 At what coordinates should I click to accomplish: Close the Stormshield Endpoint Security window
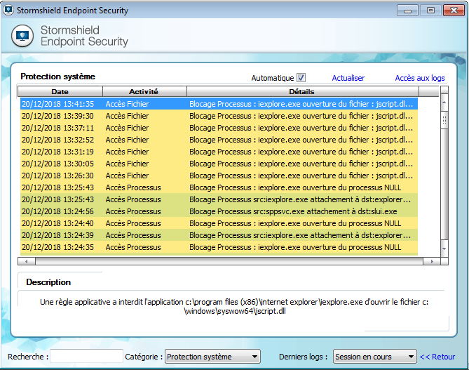pos(454,11)
